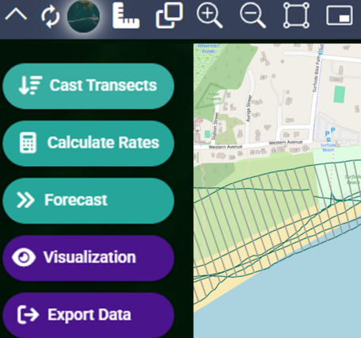Open the Forecast button
Image resolution: width=361 pixels, height=338 pixels.
[x=89, y=201]
